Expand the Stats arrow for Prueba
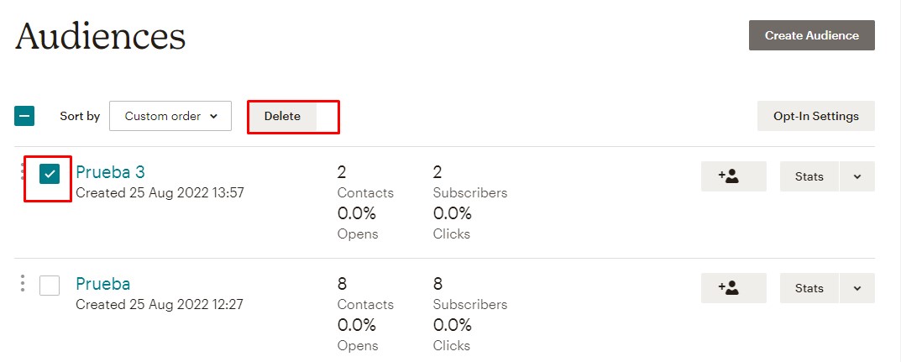This screenshot has height=362, width=901. (x=857, y=288)
